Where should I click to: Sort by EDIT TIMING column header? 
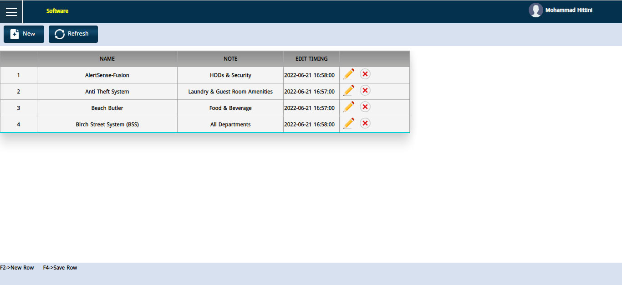coord(311,59)
